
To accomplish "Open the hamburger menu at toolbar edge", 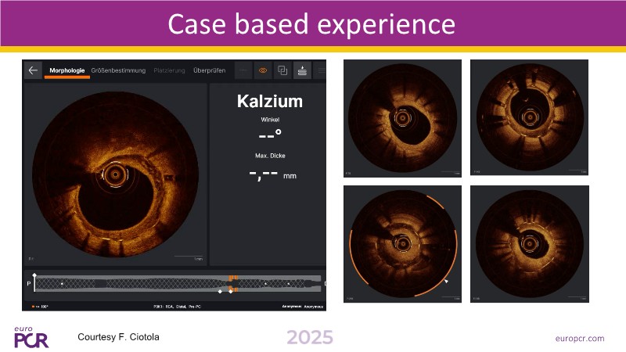I will [320, 70].
